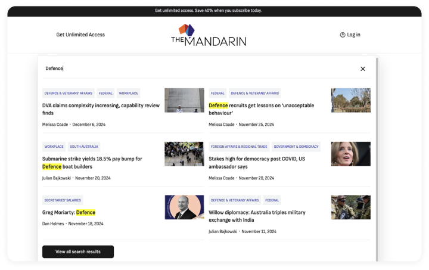The image size is (429, 270).
Task: Click the soldiers photo thumbnail
Action: pos(350,207)
